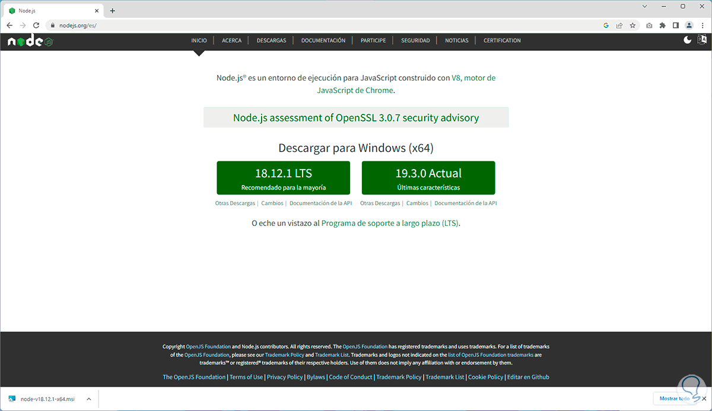Select the Node.js browser tab
Screen dimensions: 712x411
pos(53,11)
